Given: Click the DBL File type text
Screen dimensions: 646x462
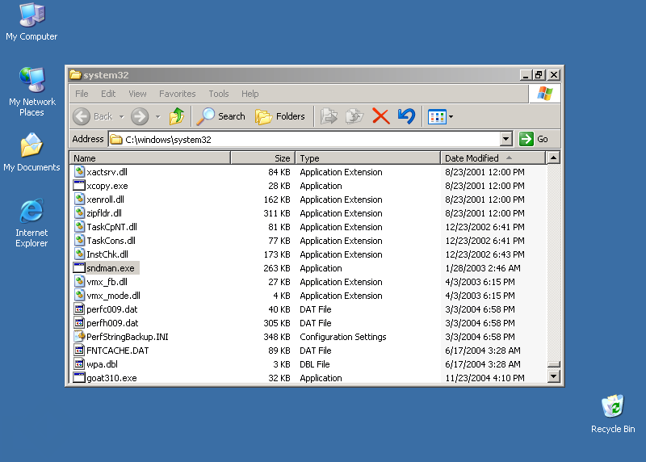Looking at the screenshot, I should (x=315, y=364).
